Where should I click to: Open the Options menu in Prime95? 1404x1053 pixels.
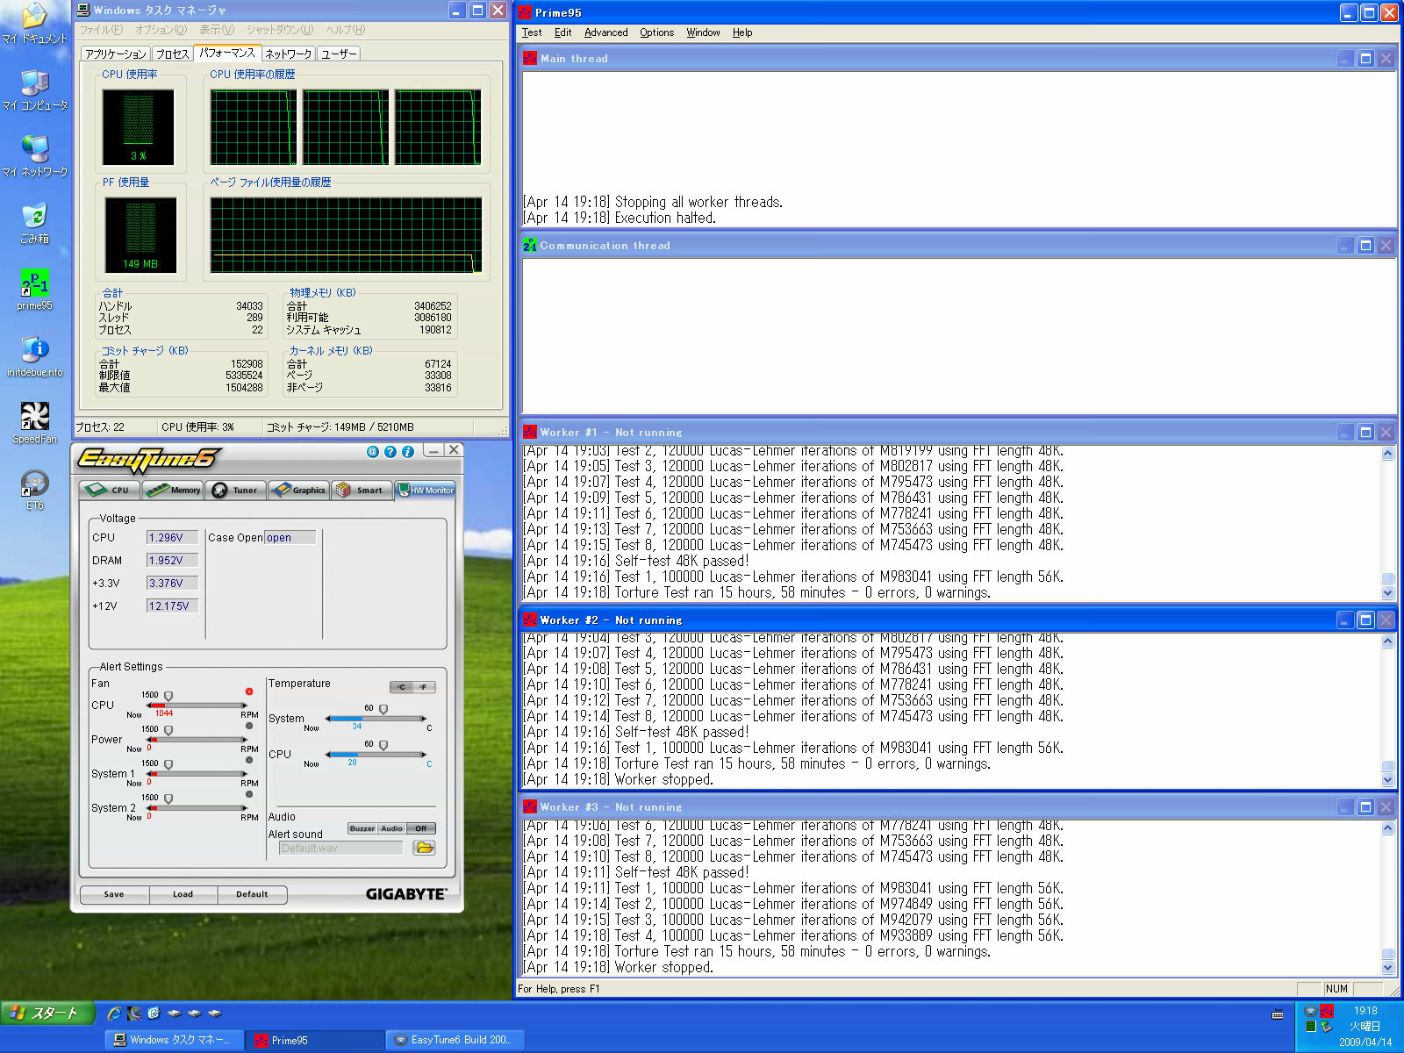tap(656, 32)
